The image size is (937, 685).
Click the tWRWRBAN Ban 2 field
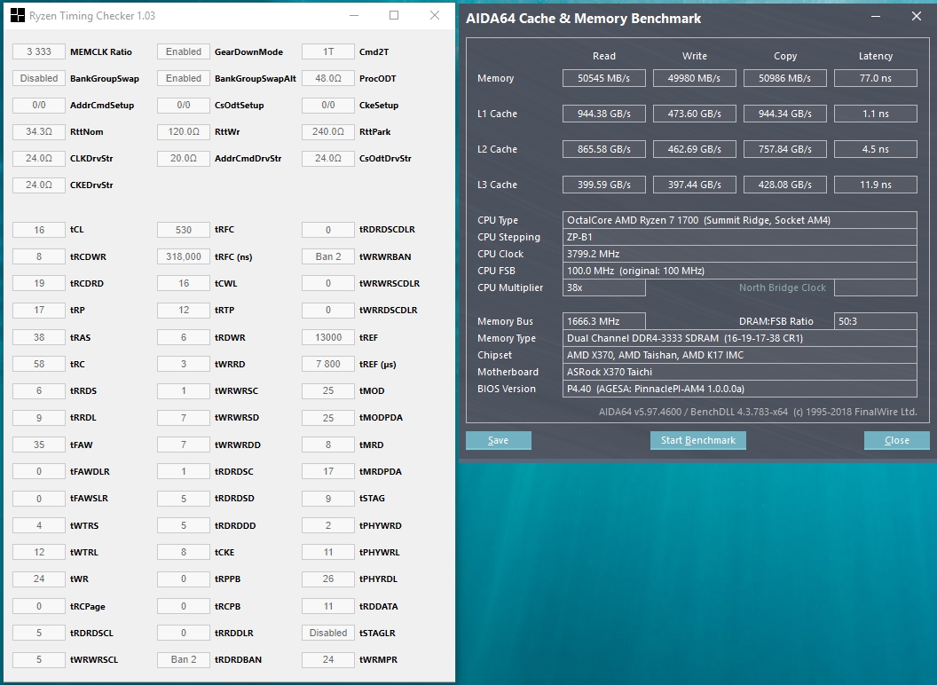(328, 257)
